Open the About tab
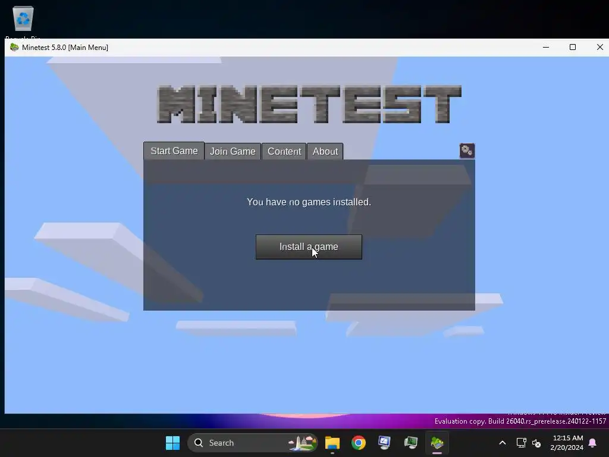Image resolution: width=609 pixels, height=457 pixels. coord(325,151)
